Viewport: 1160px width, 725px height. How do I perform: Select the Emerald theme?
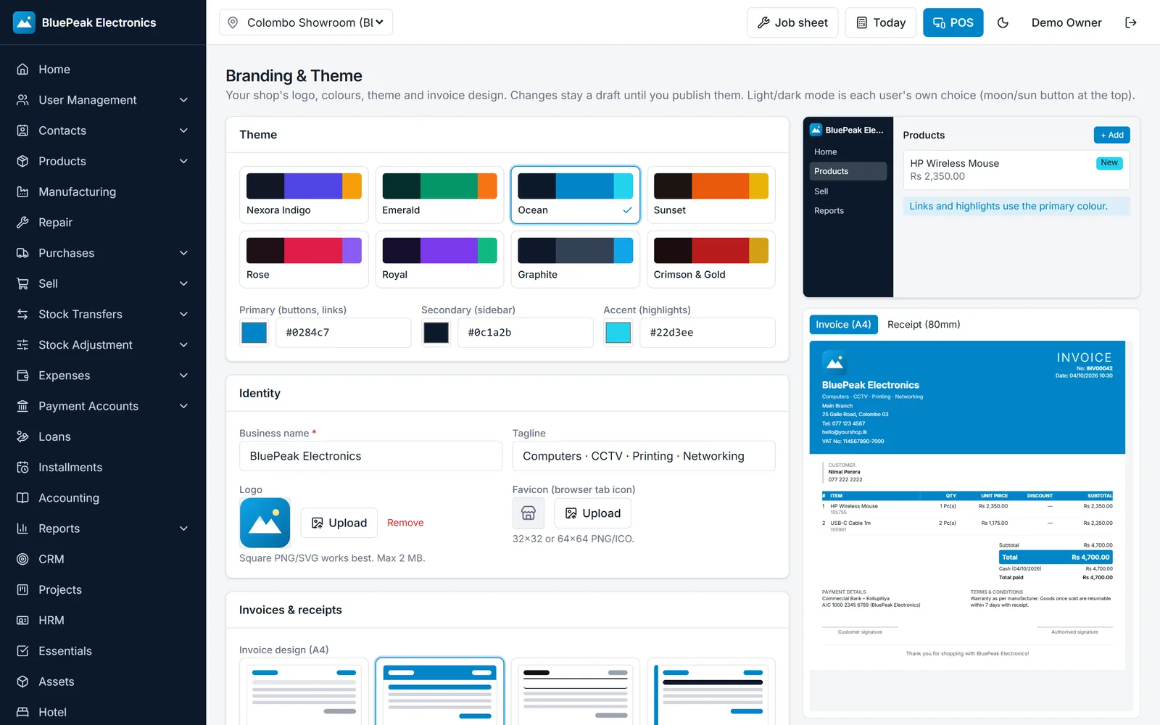click(x=439, y=195)
